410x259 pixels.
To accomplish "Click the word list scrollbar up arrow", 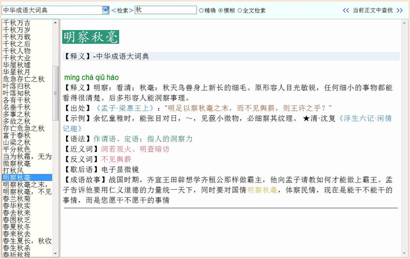I will (55, 23).
